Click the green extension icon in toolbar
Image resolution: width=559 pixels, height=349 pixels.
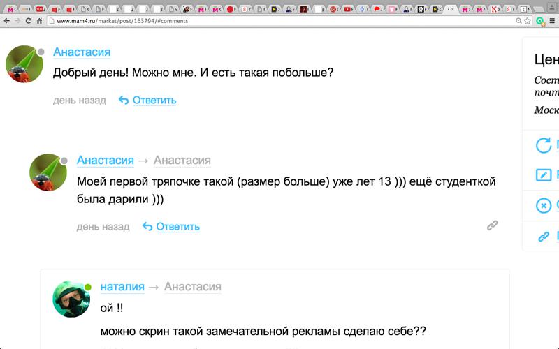(540, 21)
